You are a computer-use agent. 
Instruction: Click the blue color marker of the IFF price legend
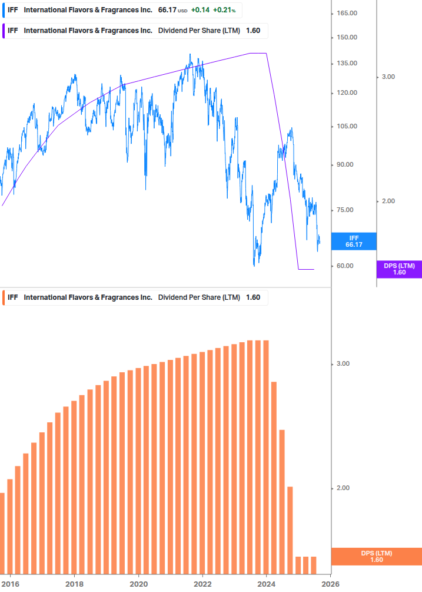click(4, 10)
